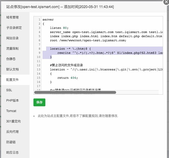
Task: Go to the 默认文档 tab
Action: tap(12, 69)
